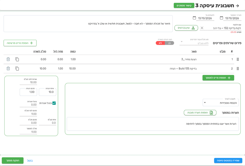The width and height of the screenshot is (245, 166).
Task: Click customer balance -25.00
Action: click(x=233, y=32)
